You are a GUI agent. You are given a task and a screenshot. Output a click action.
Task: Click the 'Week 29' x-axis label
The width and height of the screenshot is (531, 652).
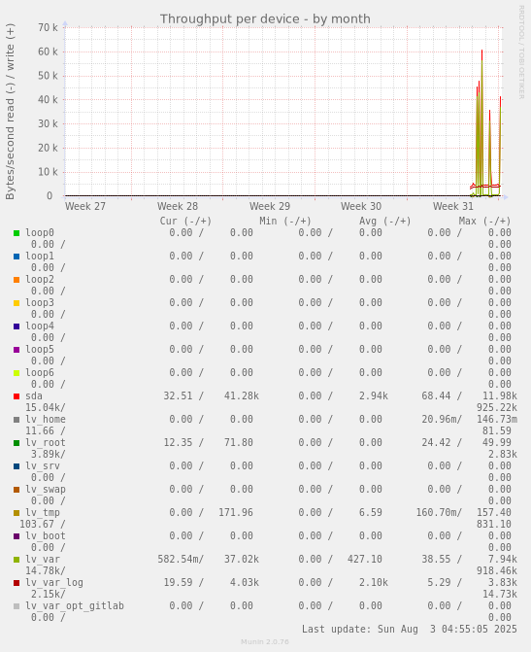(270, 206)
